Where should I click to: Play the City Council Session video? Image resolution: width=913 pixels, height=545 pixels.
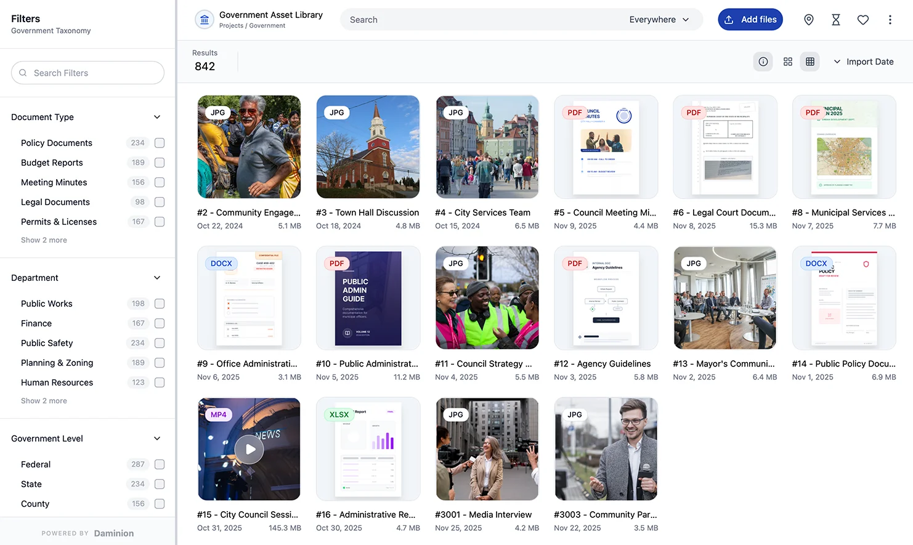[250, 450]
